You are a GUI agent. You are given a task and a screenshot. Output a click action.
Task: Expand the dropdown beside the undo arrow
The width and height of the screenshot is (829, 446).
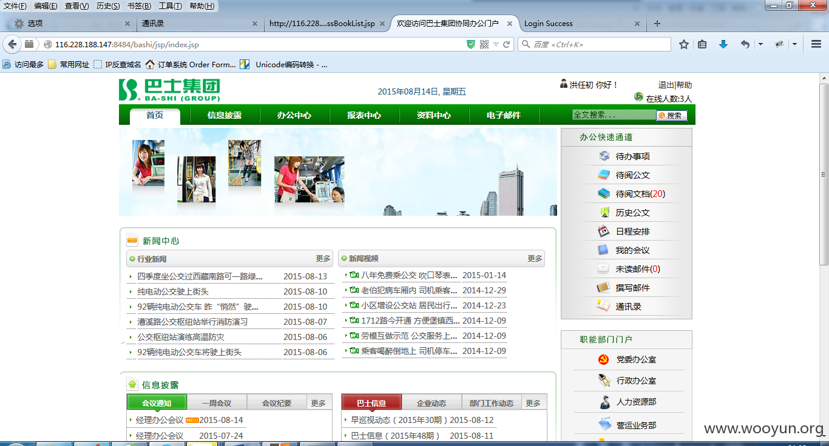click(x=760, y=44)
